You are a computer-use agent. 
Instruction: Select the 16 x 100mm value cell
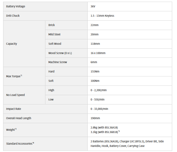pos(130,53)
